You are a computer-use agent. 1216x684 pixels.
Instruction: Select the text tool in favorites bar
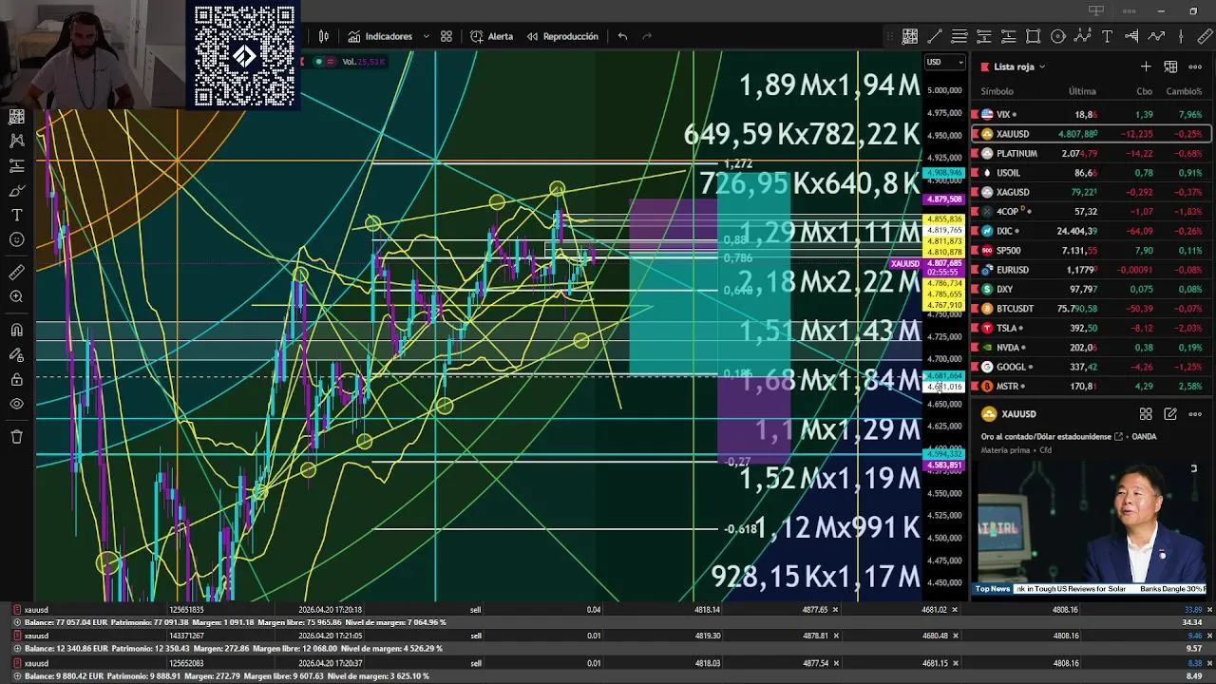pos(1108,36)
